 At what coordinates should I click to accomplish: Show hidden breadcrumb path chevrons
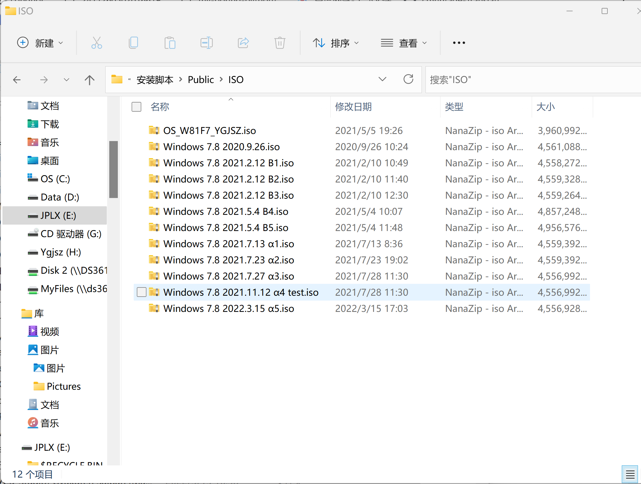point(129,79)
